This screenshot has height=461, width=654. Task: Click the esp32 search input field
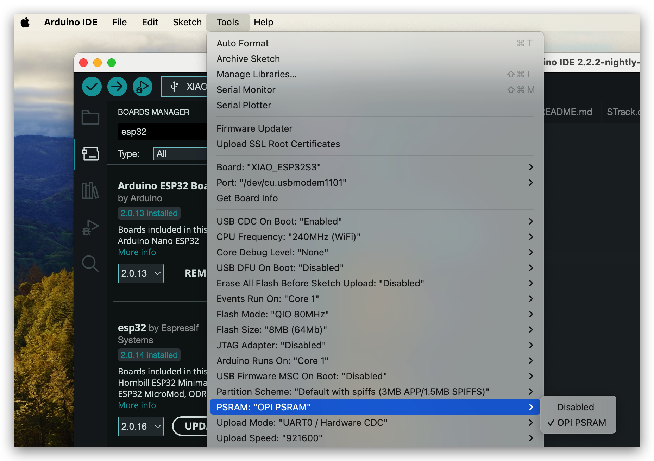point(162,132)
